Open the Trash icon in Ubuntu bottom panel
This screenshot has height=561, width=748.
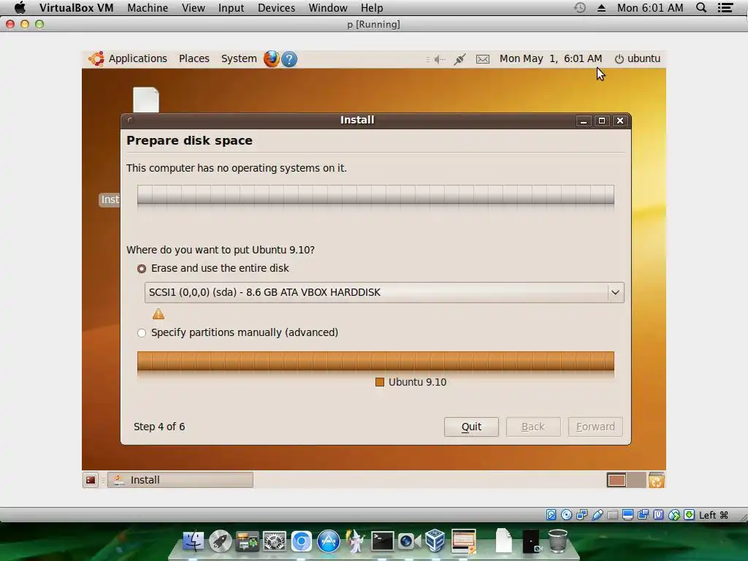[x=657, y=480]
